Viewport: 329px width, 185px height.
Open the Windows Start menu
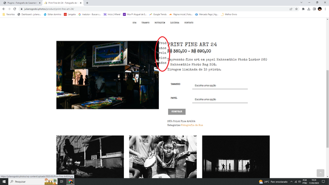click(x=4, y=181)
